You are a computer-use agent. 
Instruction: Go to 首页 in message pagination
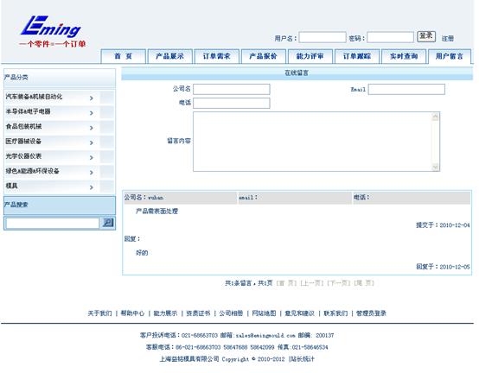[286, 283]
